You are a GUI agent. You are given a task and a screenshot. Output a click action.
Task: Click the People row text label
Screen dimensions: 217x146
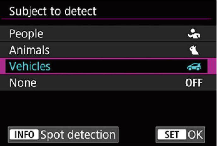click(x=26, y=34)
